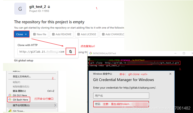This screenshot has width=193, height=113.
Task: Click the Clone button chevron arrow
Action: point(26,34)
